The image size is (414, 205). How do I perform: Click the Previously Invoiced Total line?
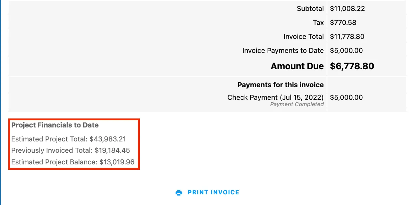pyautogui.click(x=71, y=150)
